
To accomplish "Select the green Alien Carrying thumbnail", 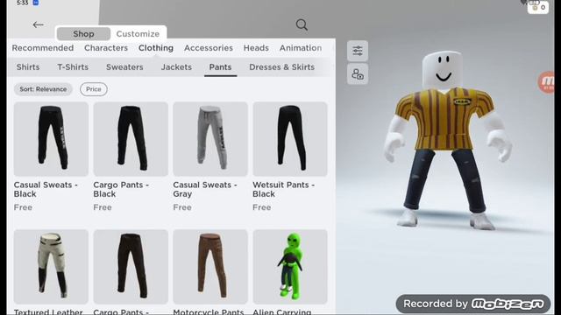I will click(290, 266).
